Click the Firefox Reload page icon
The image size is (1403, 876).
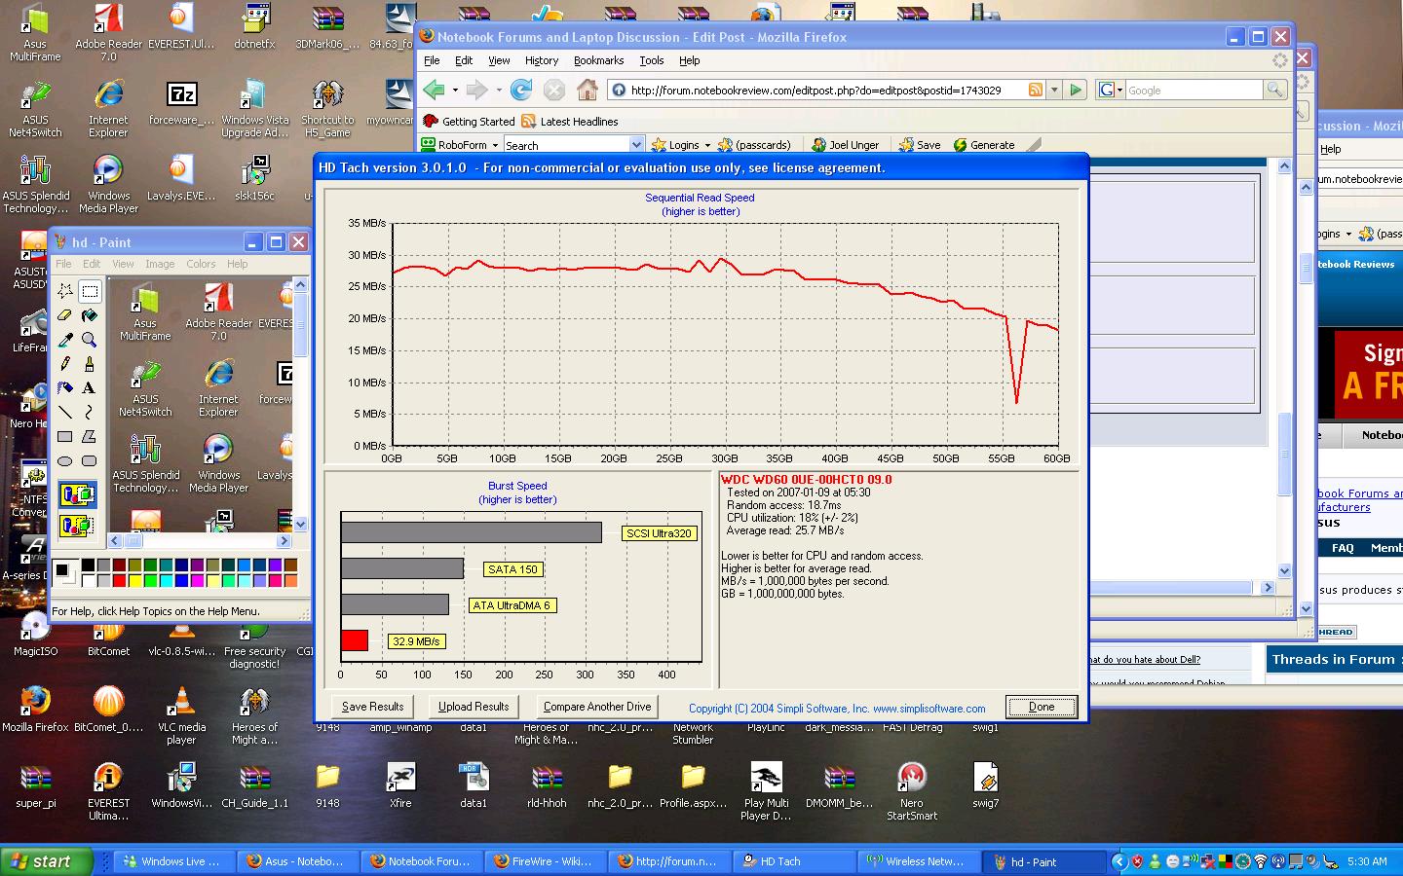click(x=521, y=91)
